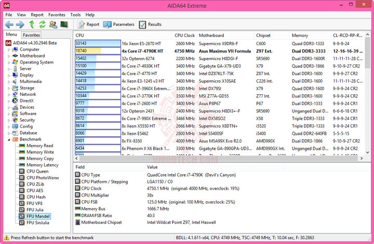
Task: Open the View menu
Action: (x=21, y=15)
